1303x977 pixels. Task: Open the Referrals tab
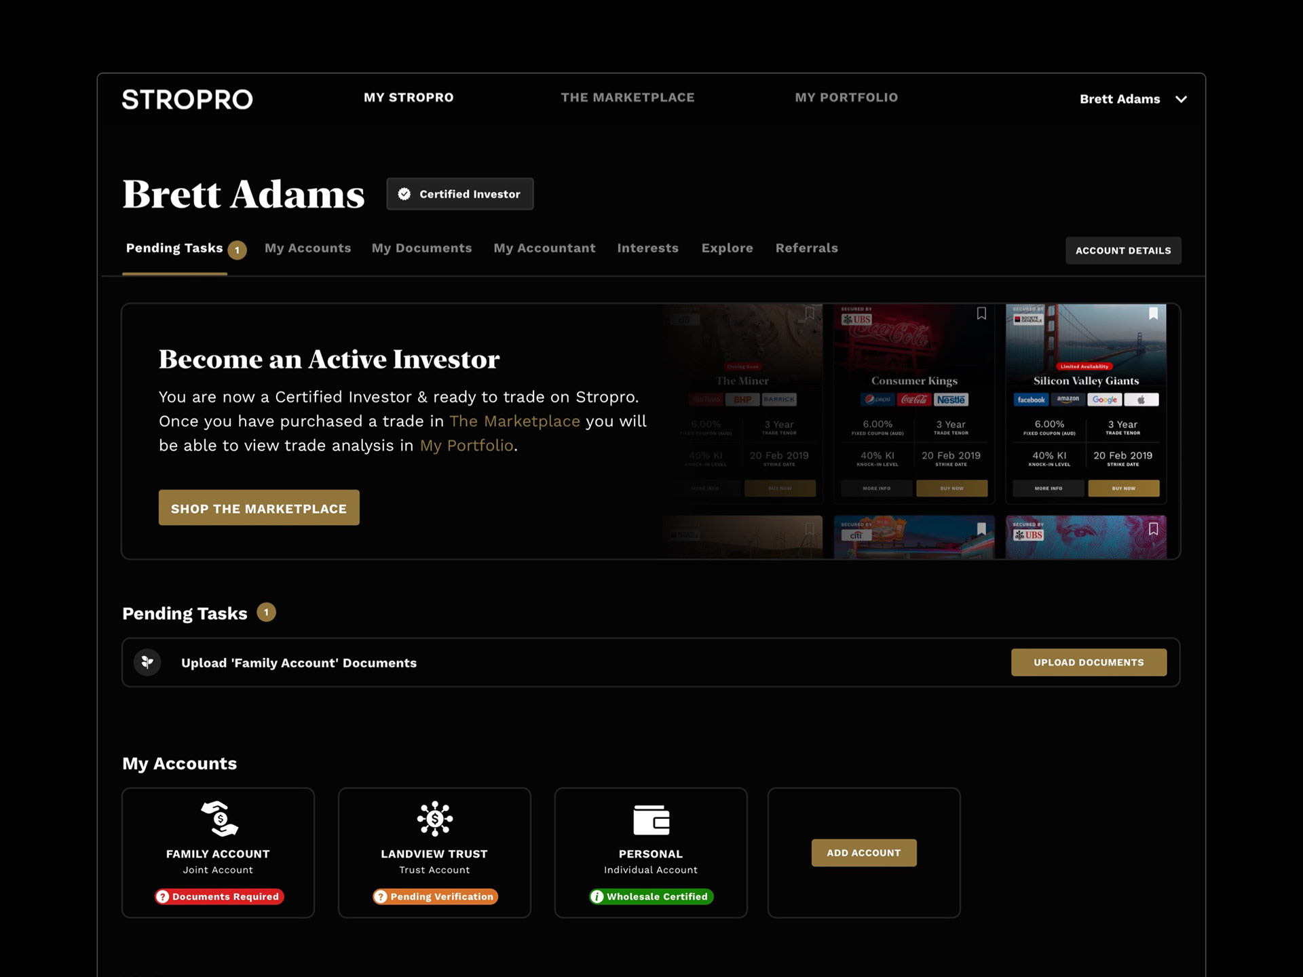807,248
